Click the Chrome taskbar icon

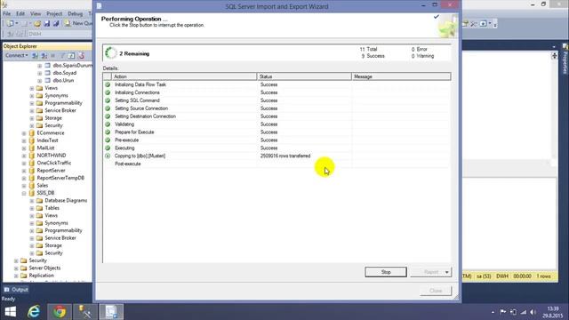click(60, 312)
